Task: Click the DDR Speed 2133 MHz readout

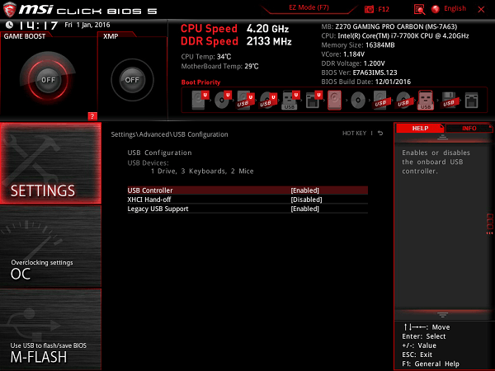Action: 236,41
